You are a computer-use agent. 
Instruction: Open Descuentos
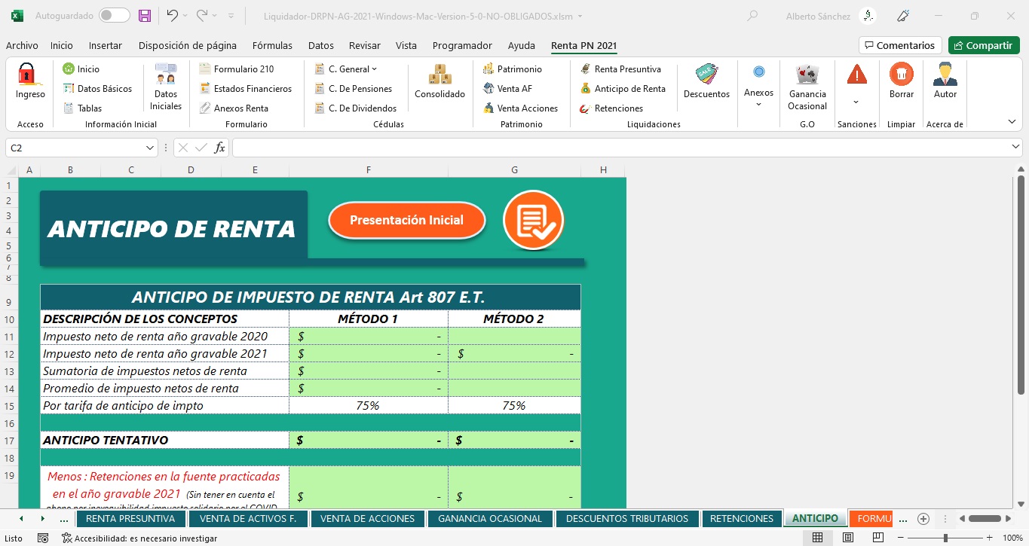pyautogui.click(x=706, y=81)
